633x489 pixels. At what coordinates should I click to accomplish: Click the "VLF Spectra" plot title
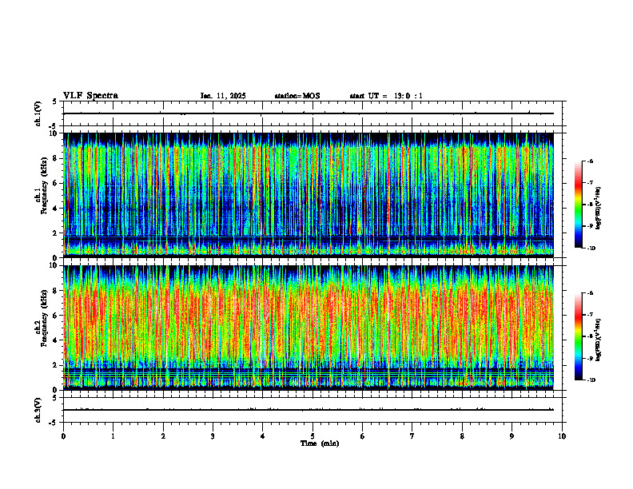click(90, 96)
